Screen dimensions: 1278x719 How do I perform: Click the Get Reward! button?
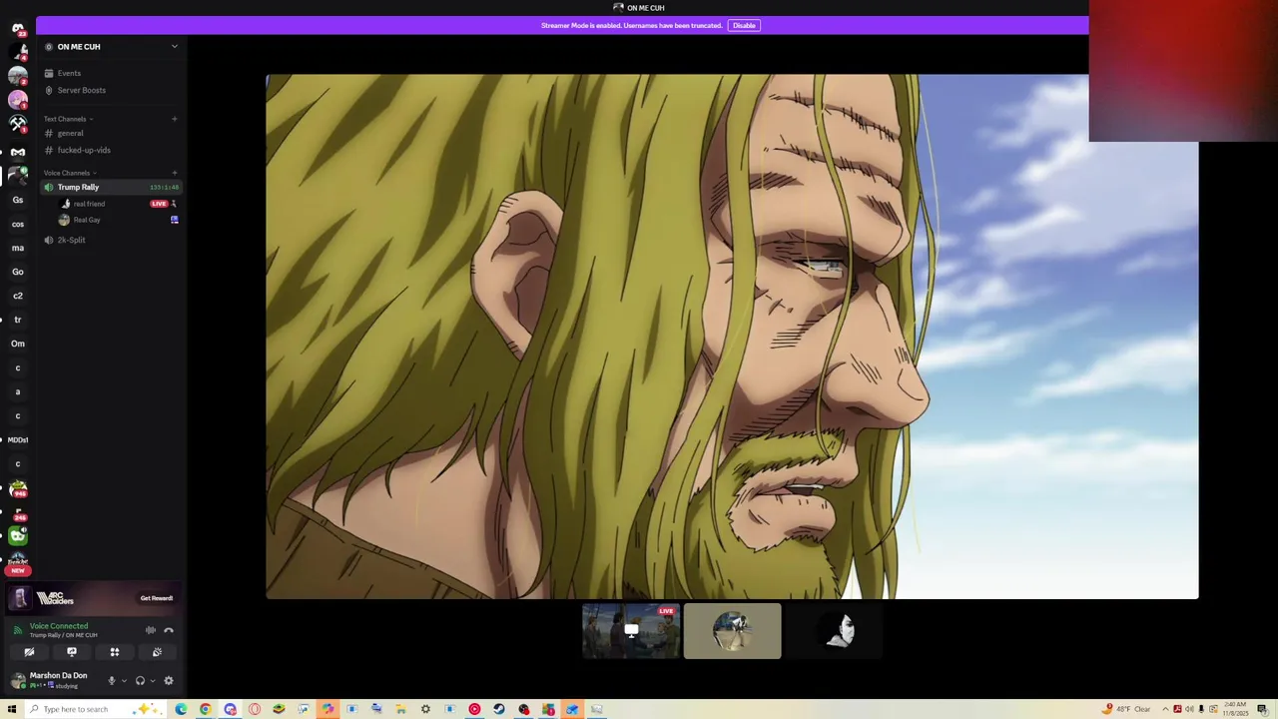tap(157, 598)
